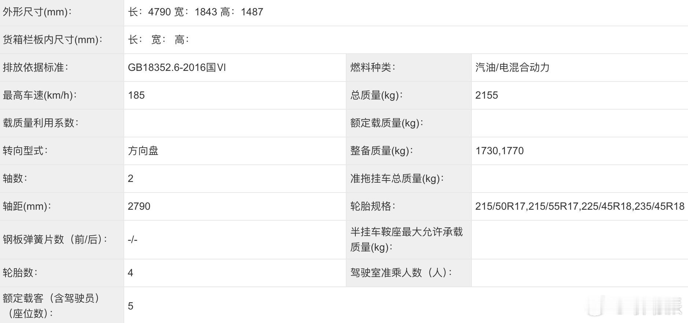Click the curb weight value 1730,1770

[x=499, y=151]
